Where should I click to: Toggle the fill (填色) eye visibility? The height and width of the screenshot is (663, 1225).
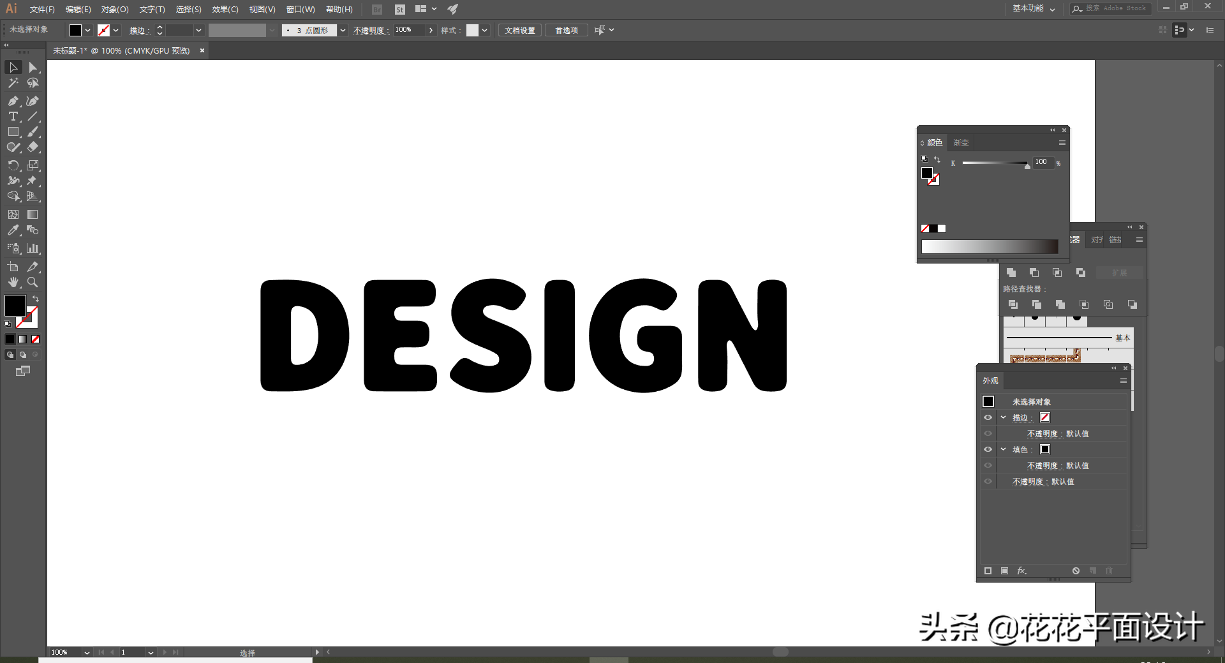pyautogui.click(x=988, y=449)
